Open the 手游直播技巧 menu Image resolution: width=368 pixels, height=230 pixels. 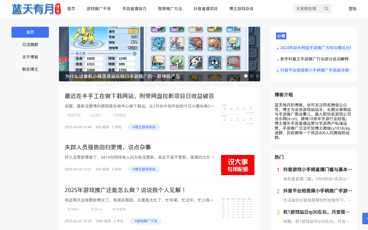134,9
